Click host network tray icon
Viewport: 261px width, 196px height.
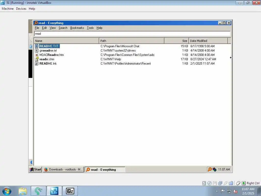coord(229,191)
